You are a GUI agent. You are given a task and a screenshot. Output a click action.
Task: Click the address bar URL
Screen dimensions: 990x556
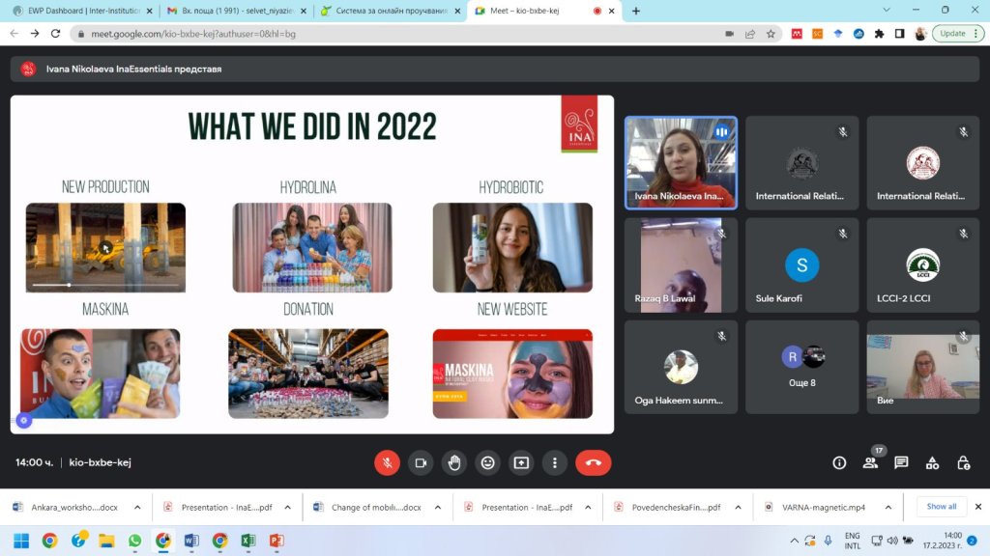point(193,34)
